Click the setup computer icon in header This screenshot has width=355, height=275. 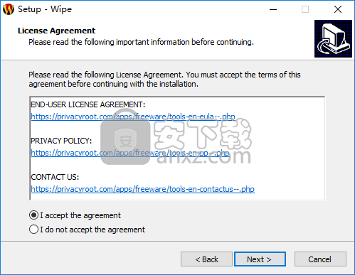(333, 38)
